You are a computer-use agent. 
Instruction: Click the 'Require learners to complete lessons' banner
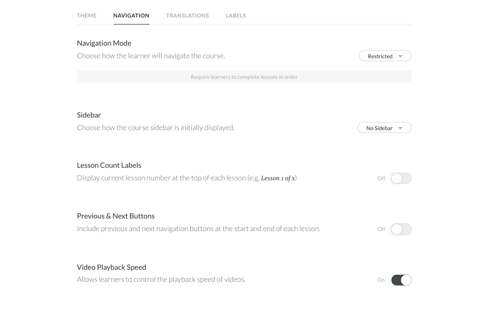click(x=244, y=77)
